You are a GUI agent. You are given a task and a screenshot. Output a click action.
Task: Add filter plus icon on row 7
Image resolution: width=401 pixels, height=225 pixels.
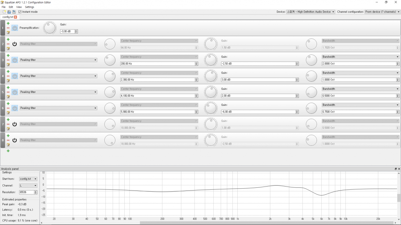[8, 119]
